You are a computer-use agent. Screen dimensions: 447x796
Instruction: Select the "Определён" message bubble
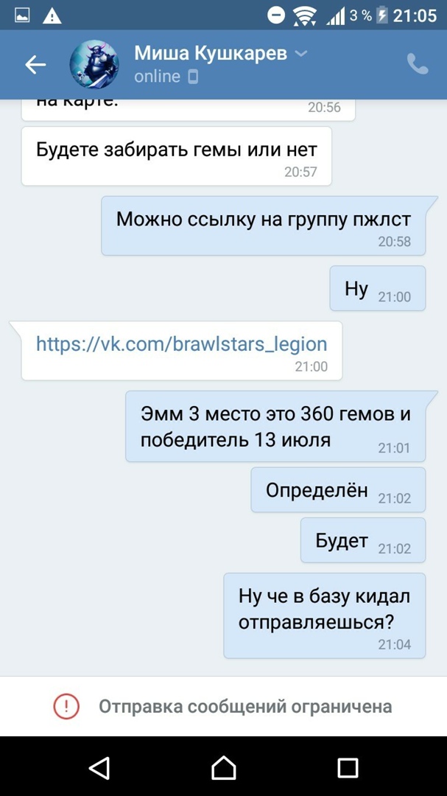[338, 489]
